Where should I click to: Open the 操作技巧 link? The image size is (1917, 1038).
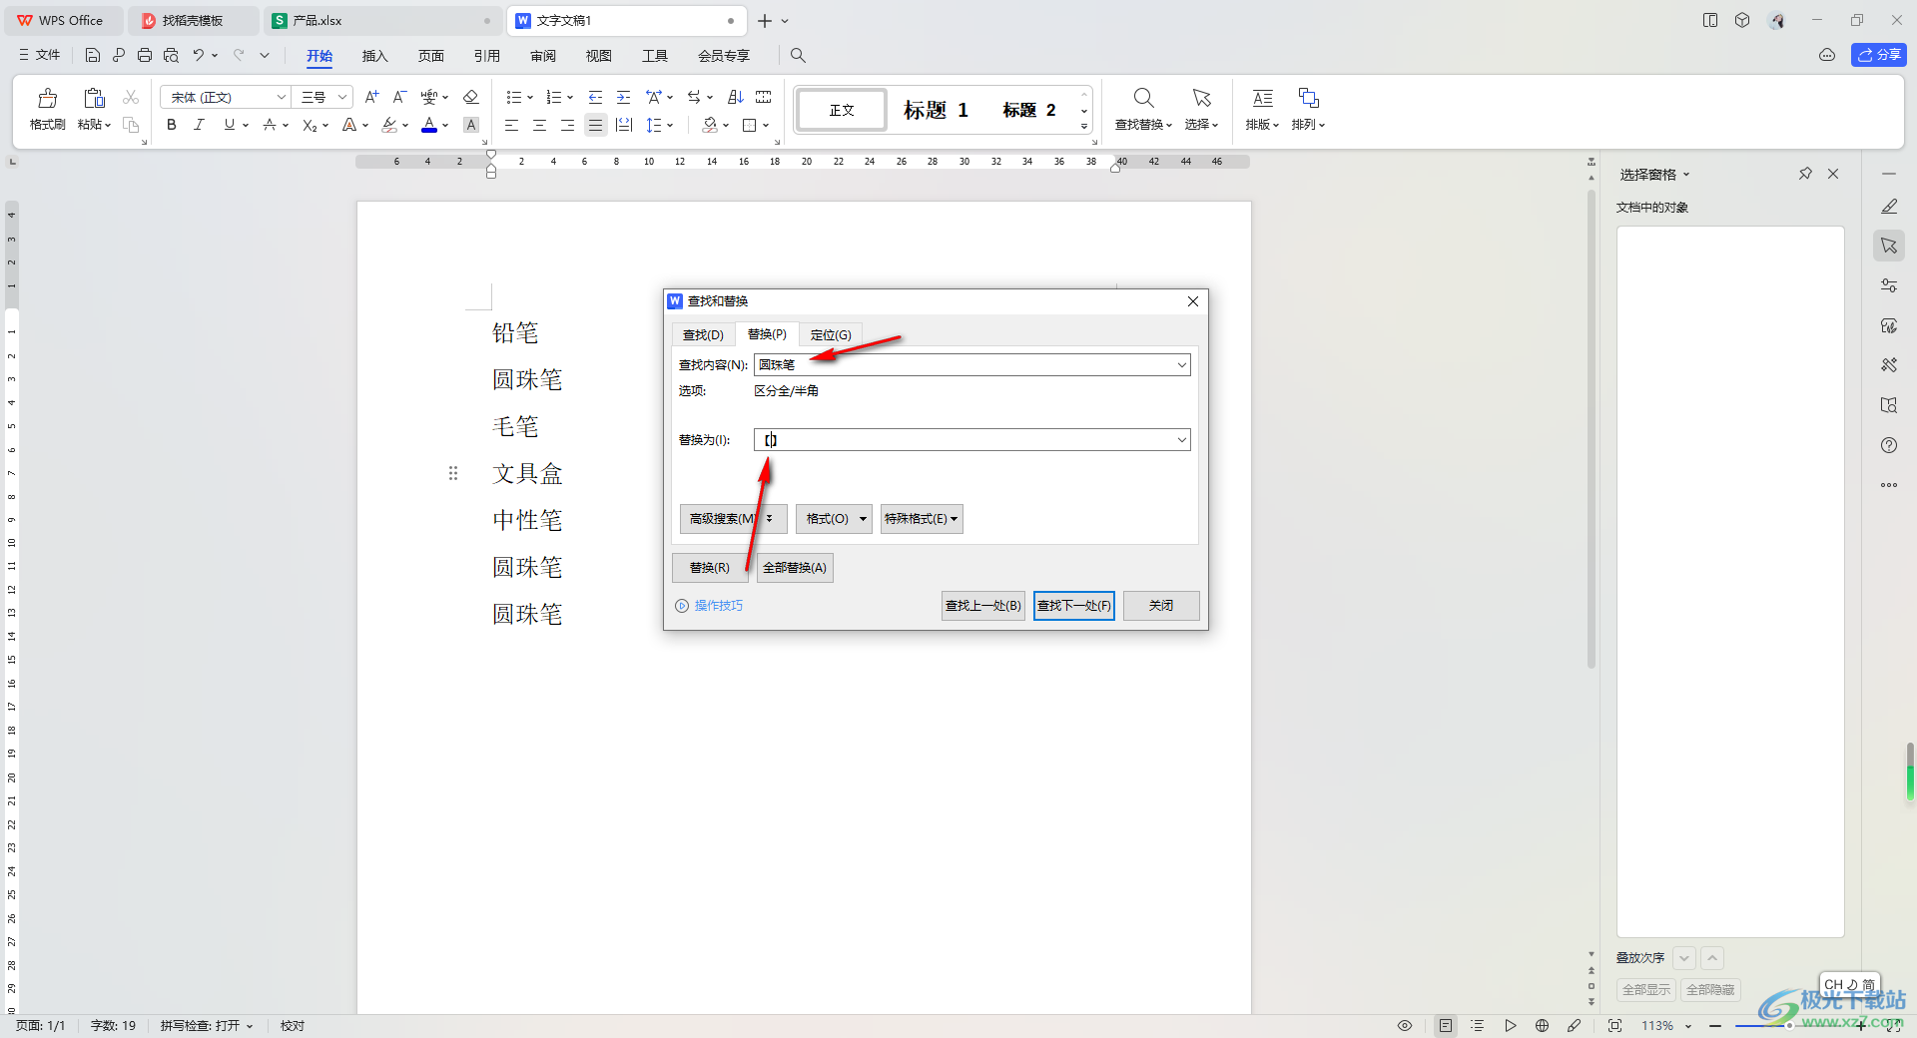click(x=718, y=606)
